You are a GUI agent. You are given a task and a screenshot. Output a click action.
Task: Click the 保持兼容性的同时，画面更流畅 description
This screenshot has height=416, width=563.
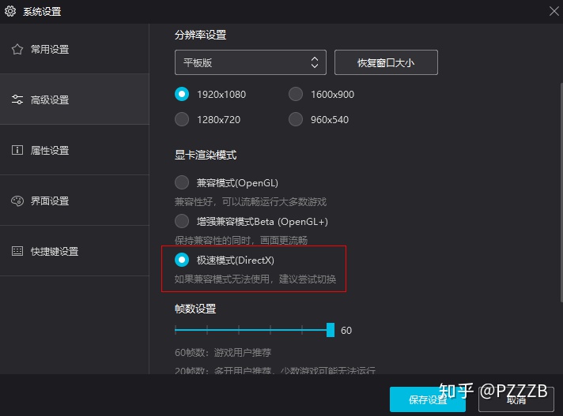(x=241, y=240)
